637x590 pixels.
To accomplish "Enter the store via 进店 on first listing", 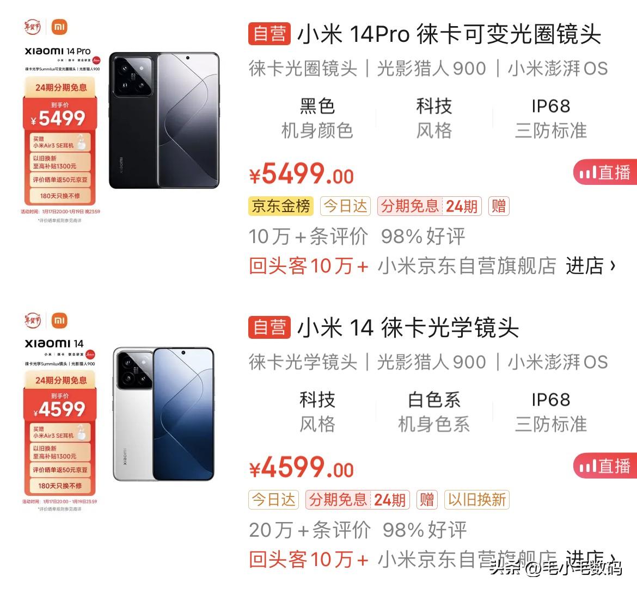I will pos(591,266).
